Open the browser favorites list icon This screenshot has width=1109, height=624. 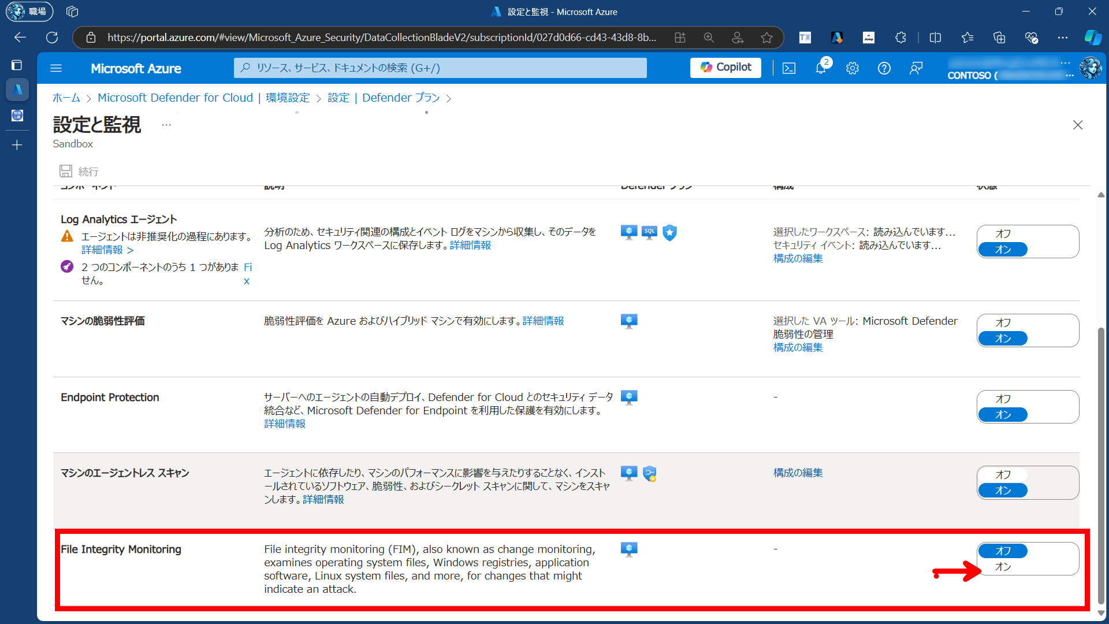coord(967,38)
